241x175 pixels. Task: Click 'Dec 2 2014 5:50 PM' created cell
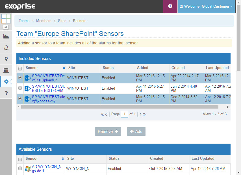pyautogui.click(x=187, y=99)
